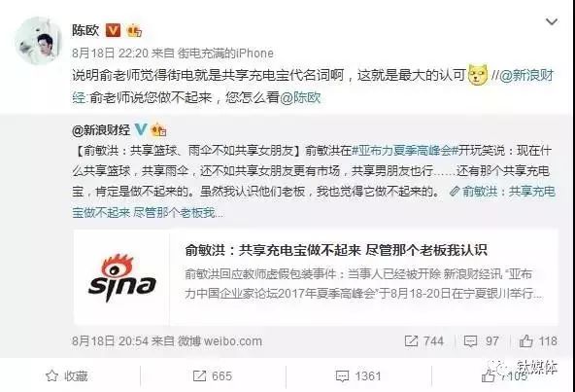This screenshot has width=575, height=392.
Task: Click the original post's comment icon 97
Action: [481, 341]
